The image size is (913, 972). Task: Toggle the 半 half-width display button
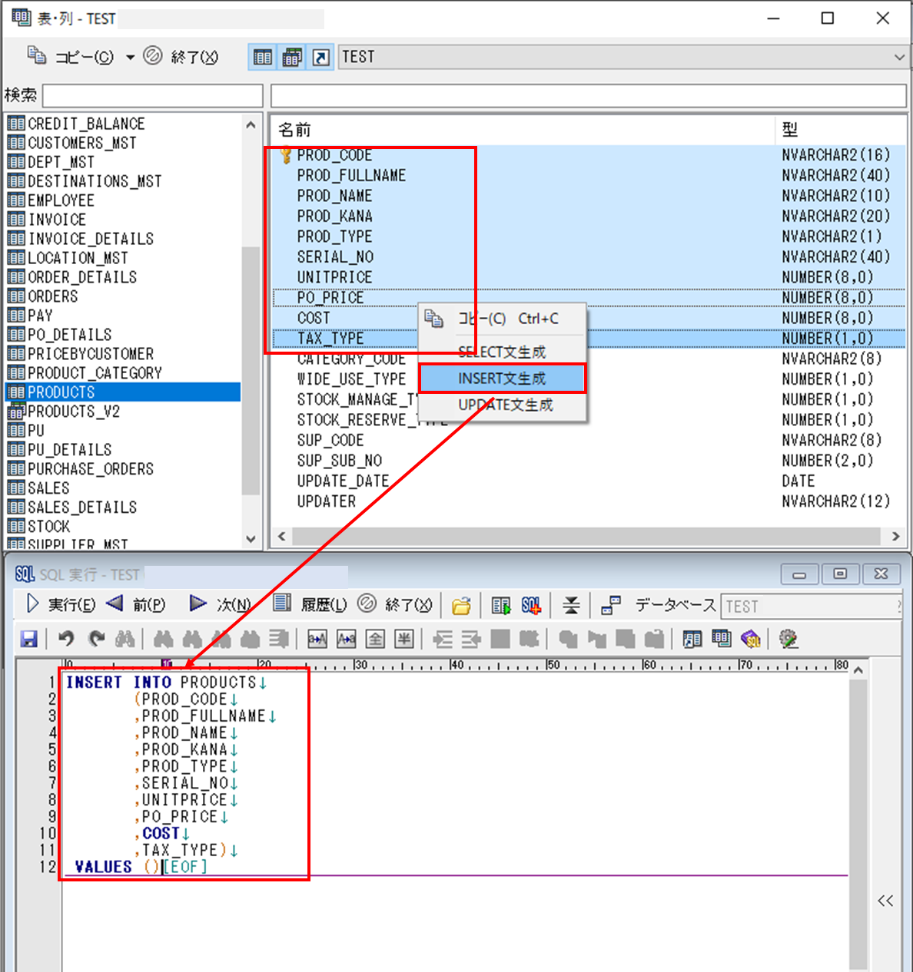coord(403,639)
